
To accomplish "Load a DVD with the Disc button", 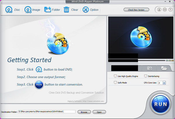I will (x=13, y=10).
